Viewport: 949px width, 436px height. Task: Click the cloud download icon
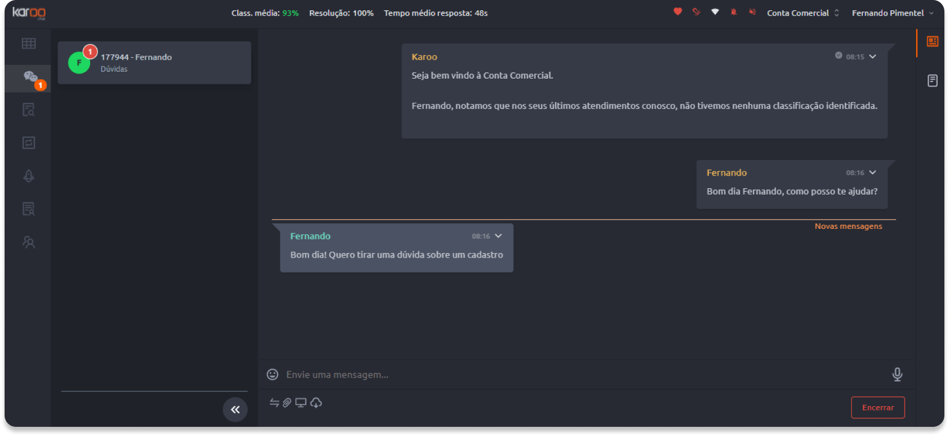tap(316, 403)
